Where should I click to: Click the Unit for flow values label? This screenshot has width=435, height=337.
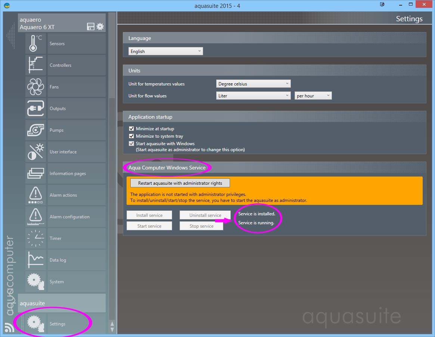(x=147, y=96)
